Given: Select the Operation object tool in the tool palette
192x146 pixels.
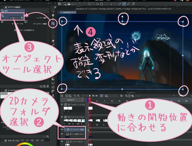Looking at the screenshot, I should 53,23.
